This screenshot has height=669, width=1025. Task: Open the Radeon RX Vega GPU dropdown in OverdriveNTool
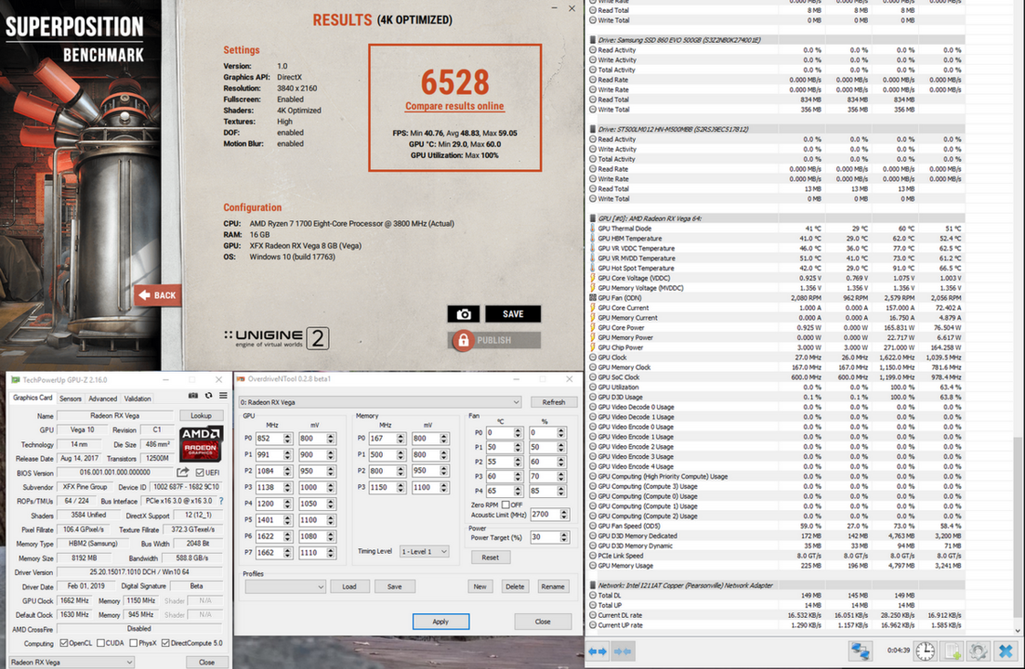click(x=379, y=401)
